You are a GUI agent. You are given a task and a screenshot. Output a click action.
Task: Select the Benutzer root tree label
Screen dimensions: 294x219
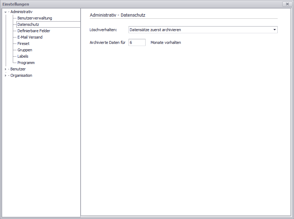coord(18,69)
